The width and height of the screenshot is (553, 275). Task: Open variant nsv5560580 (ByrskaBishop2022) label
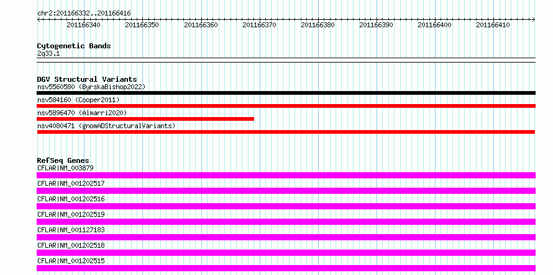tap(91, 87)
